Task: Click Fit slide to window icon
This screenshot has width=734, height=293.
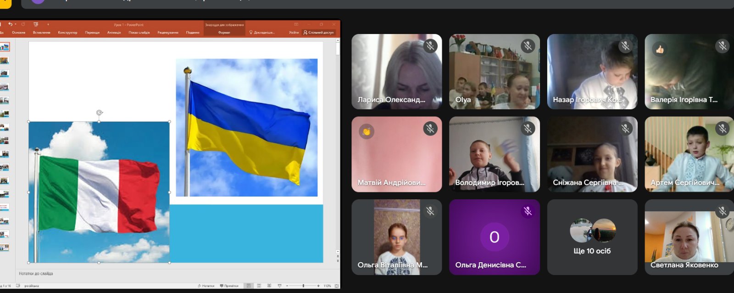Action: [337, 286]
